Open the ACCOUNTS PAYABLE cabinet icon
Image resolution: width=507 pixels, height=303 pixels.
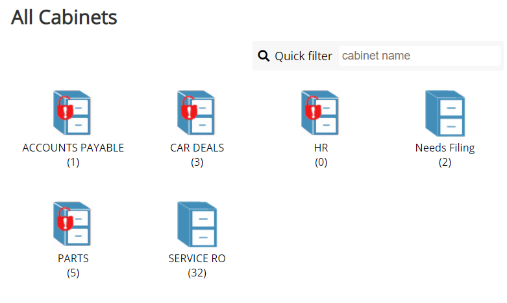click(x=72, y=113)
